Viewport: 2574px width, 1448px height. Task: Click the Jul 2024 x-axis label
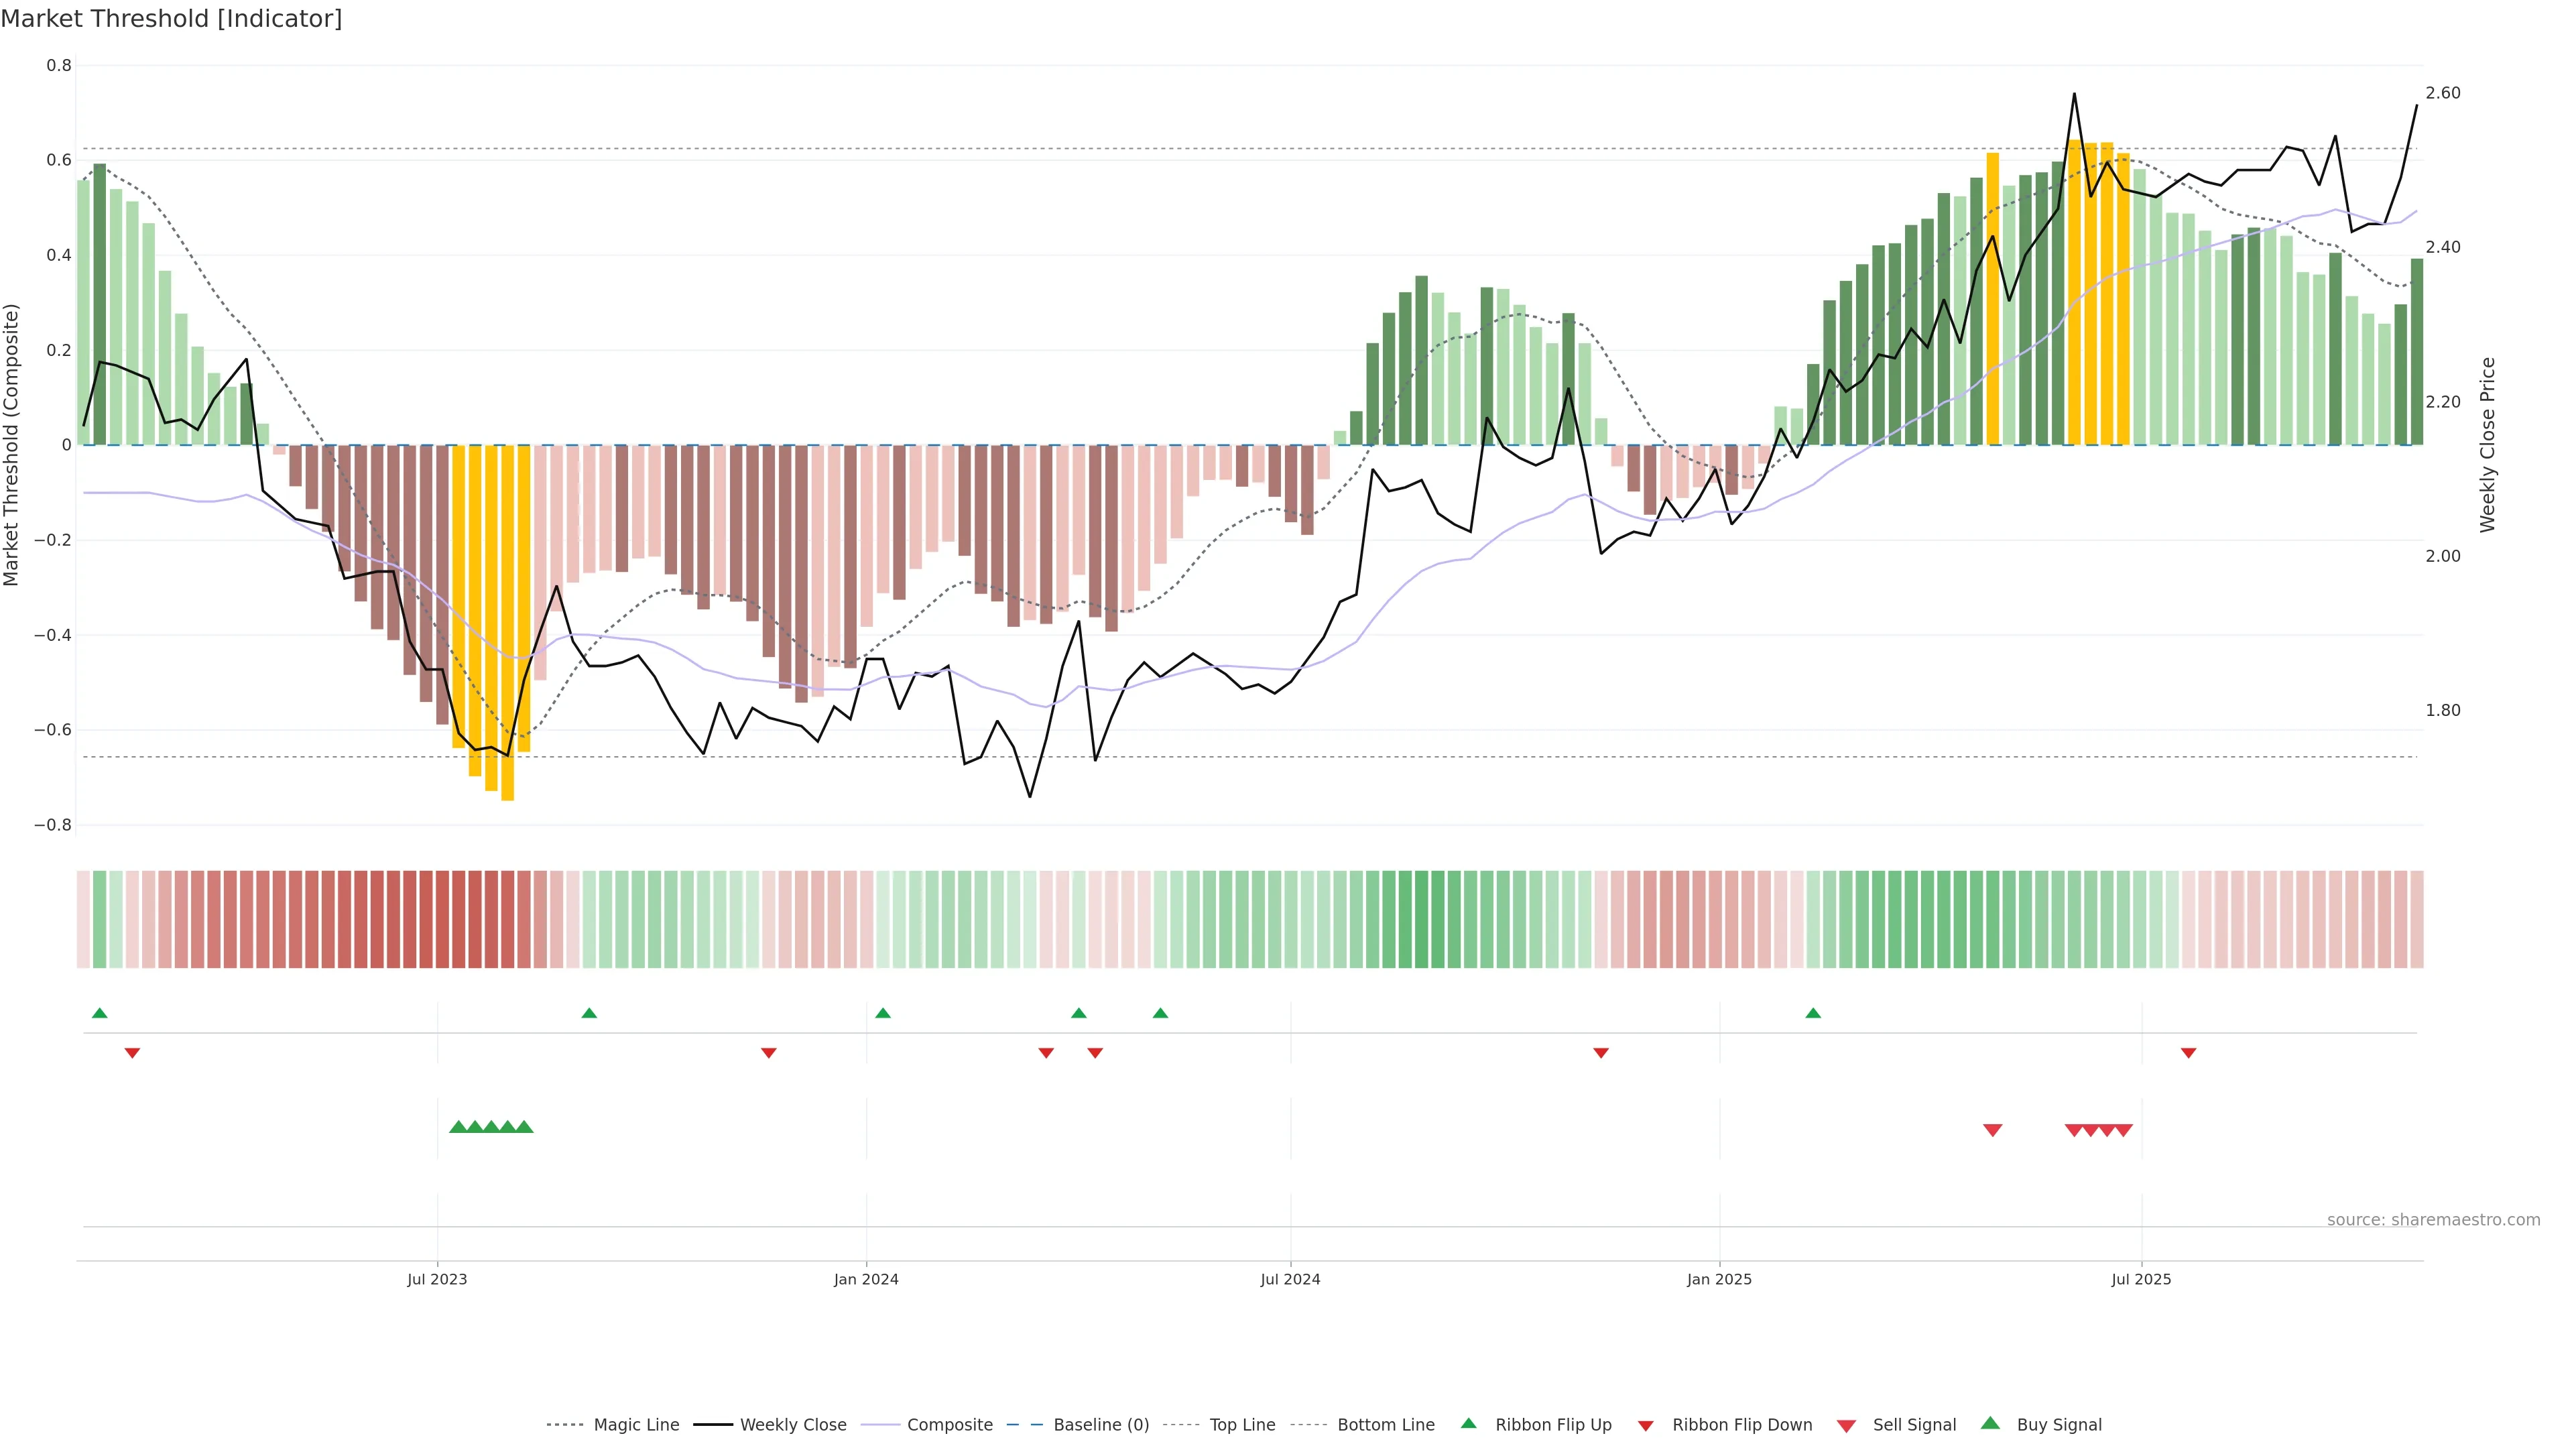[1290, 1279]
